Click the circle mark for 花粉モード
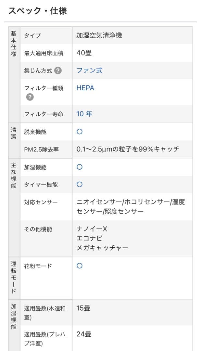 pyautogui.click(x=80, y=266)
